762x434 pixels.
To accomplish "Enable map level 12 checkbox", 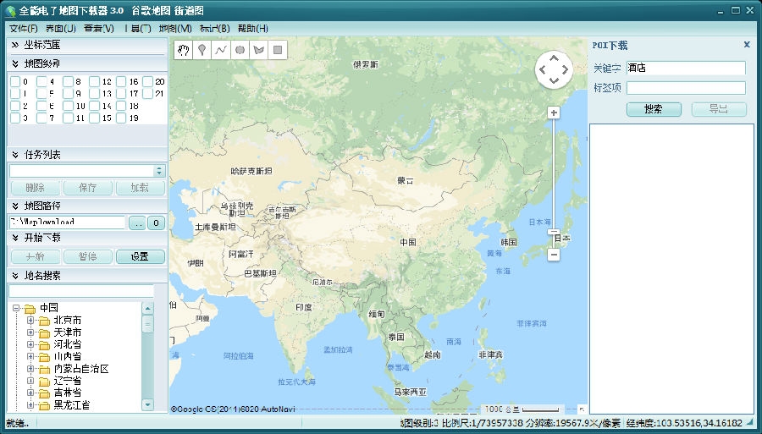I will [x=94, y=82].
